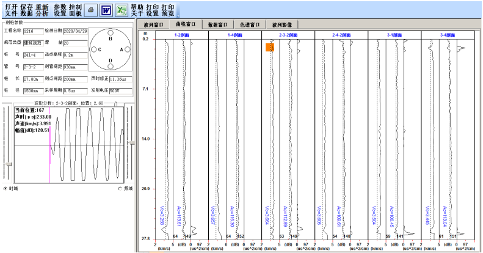Click the 发射电压 field showing 500V

click(x=120, y=91)
